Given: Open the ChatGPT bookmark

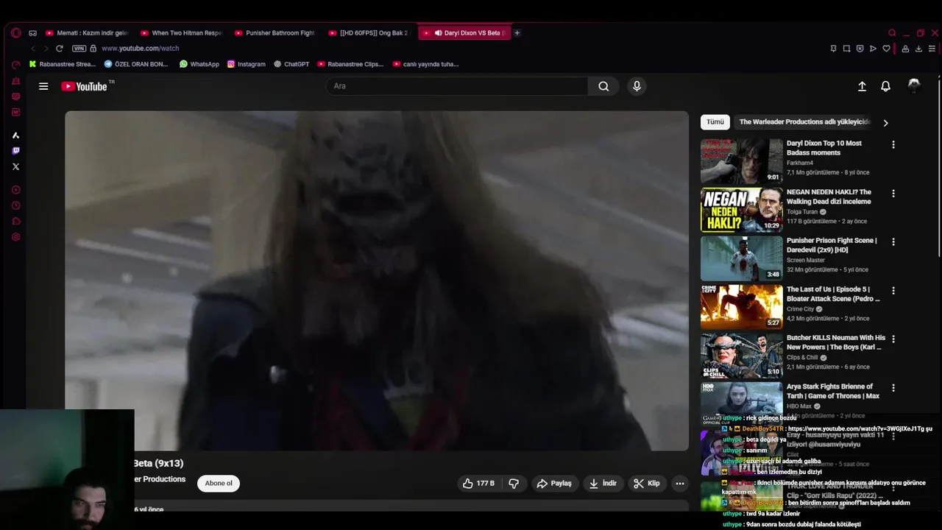Looking at the screenshot, I should point(291,64).
